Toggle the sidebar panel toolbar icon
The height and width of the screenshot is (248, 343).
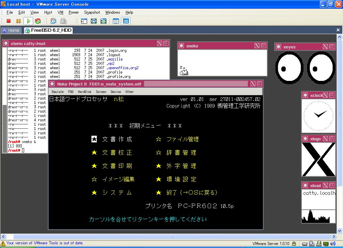point(84,21)
